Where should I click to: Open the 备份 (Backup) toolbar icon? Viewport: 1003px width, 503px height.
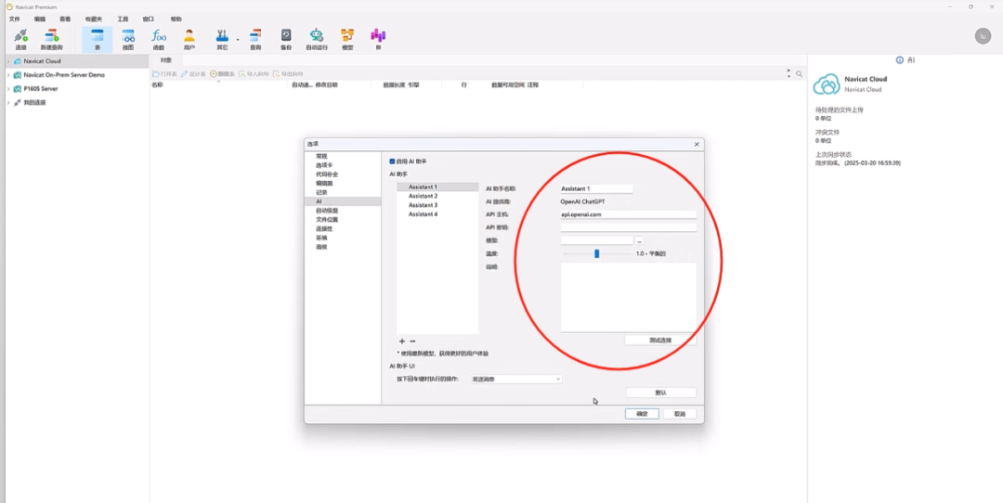[286, 39]
